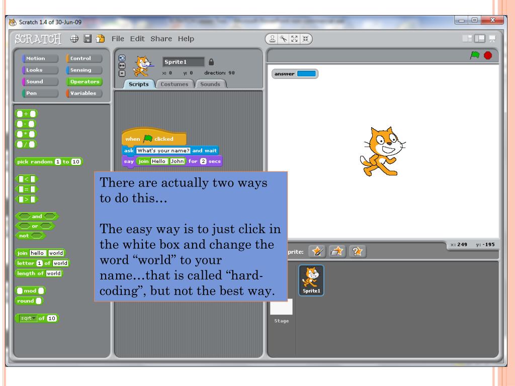Click the 'and' boolean block
515x386 pixels.
[37, 216]
